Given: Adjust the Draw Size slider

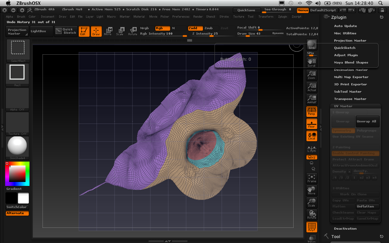Looking at the screenshot, I should [x=260, y=34].
